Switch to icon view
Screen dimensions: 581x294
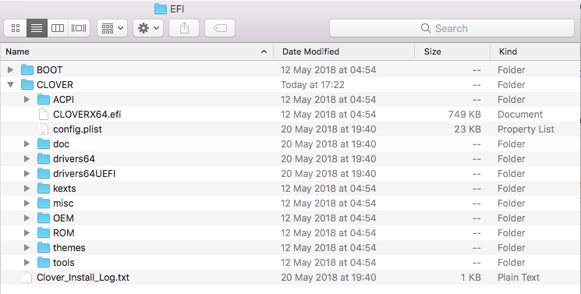point(16,28)
